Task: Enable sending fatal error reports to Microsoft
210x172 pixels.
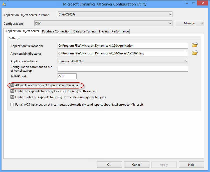Action: coord(12,105)
